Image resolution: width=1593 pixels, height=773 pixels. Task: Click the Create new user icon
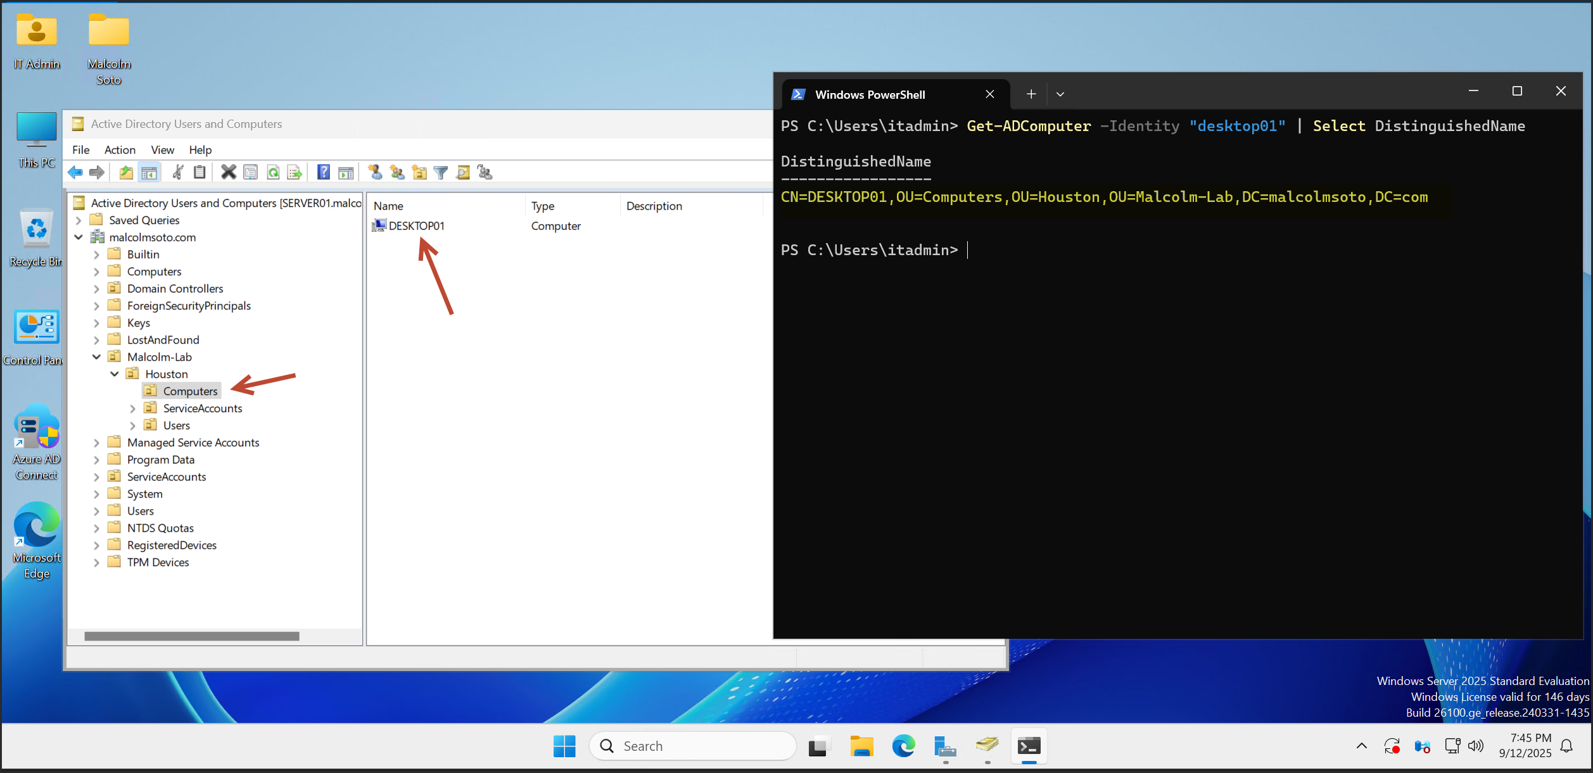(x=375, y=172)
